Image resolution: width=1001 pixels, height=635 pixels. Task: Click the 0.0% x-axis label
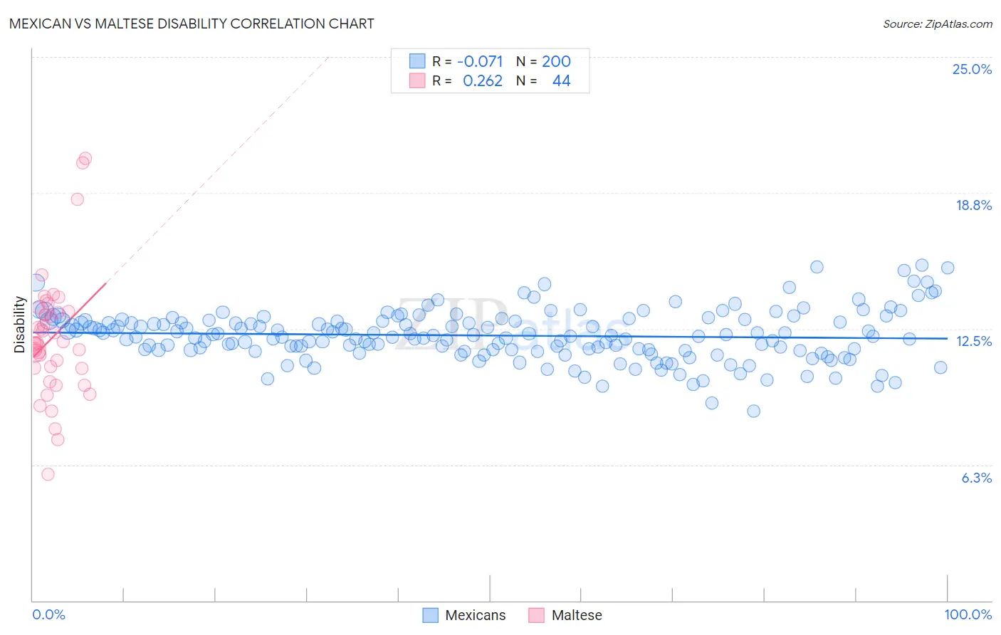(x=48, y=614)
